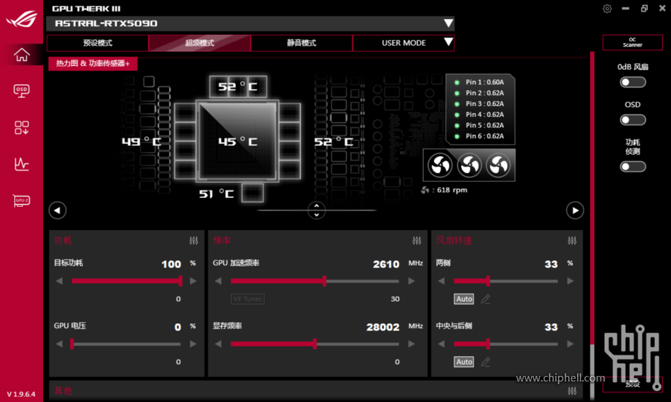Click the red vertical scrollbar
This screenshot has width=671, height=402.
point(592,198)
